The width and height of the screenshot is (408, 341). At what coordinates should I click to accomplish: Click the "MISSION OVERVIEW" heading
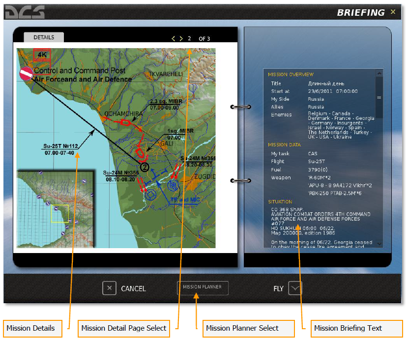click(x=291, y=74)
